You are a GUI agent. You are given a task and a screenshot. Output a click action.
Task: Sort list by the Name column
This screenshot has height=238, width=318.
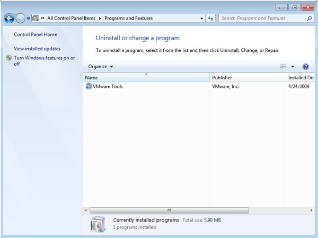146,78
